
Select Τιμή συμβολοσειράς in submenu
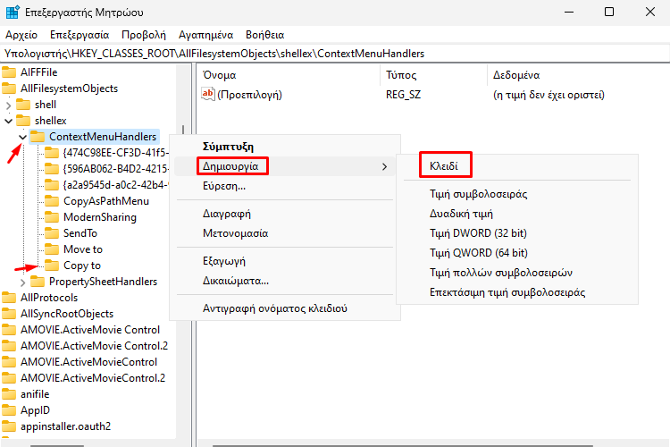pyautogui.click(x=517, y=194)
